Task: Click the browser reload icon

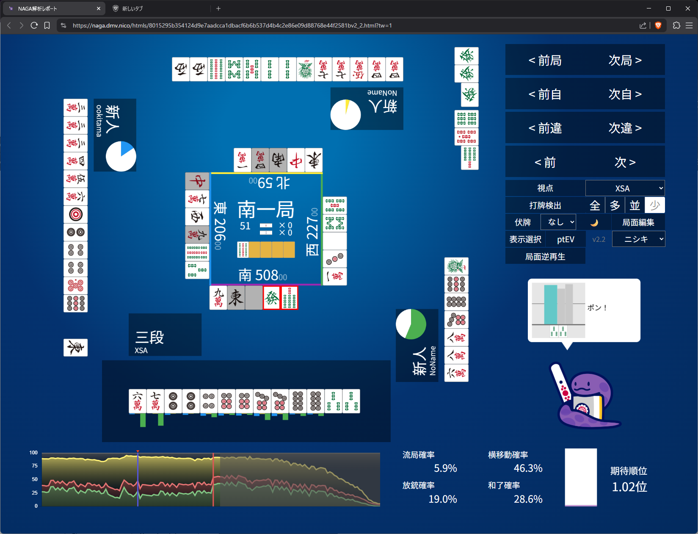Action: click(x=34, y=25)
